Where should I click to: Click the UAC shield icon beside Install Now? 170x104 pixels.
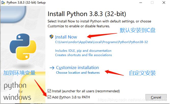tap(51, 37)
